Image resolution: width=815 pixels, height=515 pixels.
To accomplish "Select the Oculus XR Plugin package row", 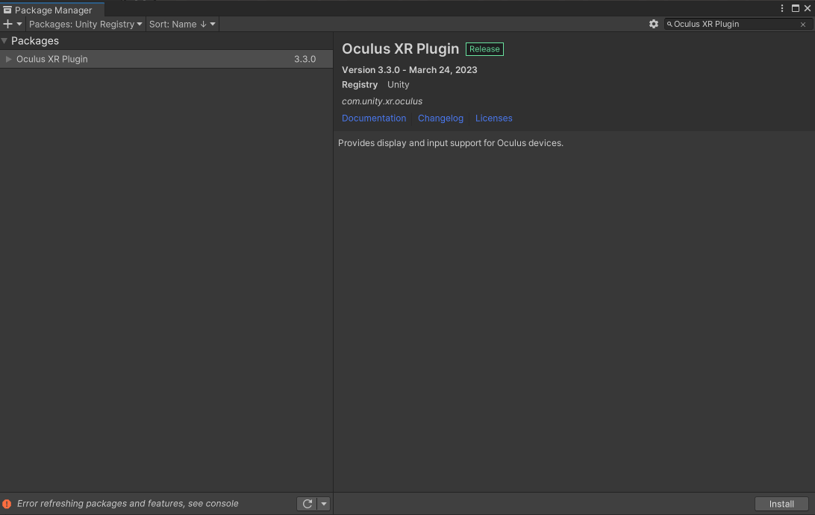I will tap(166, 59).
